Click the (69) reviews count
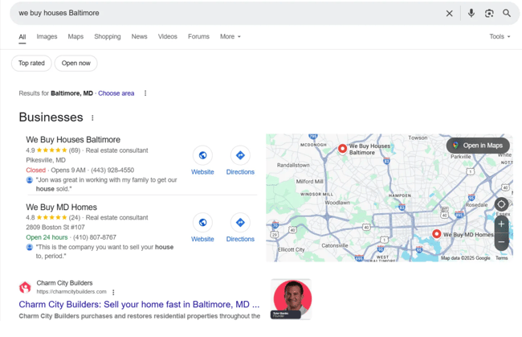The image size is (522, 337). pyautogui.click(x=74, y=150)
